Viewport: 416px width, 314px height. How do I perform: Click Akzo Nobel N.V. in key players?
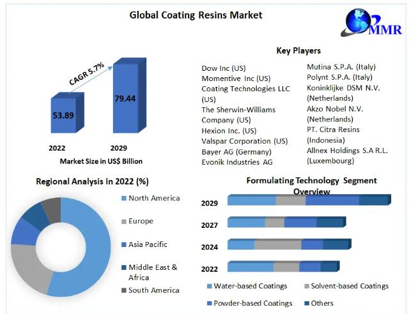(334, 109)
